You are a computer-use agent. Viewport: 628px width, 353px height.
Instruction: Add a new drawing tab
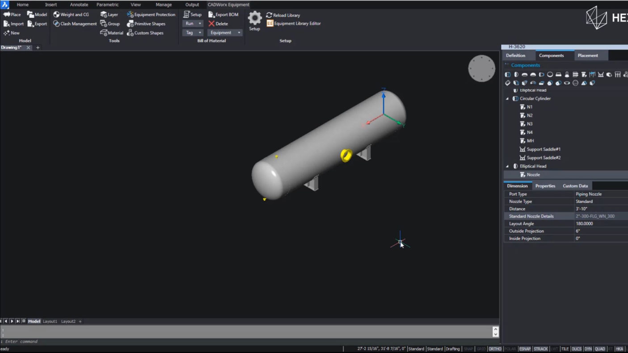click(38, 47)
